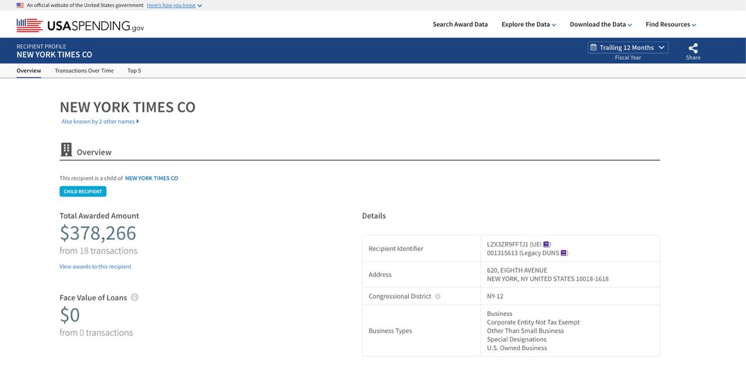
Task: Click 'View awards to this recipient' link
Action: click(95, 266)
